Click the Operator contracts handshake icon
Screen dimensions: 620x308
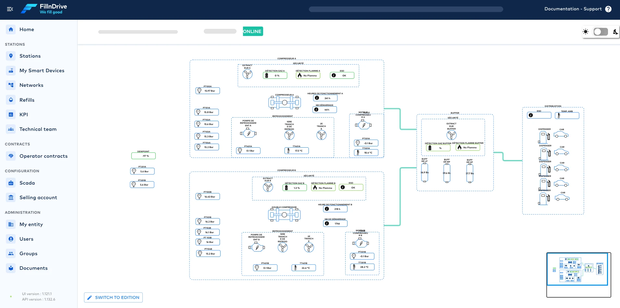11,156
